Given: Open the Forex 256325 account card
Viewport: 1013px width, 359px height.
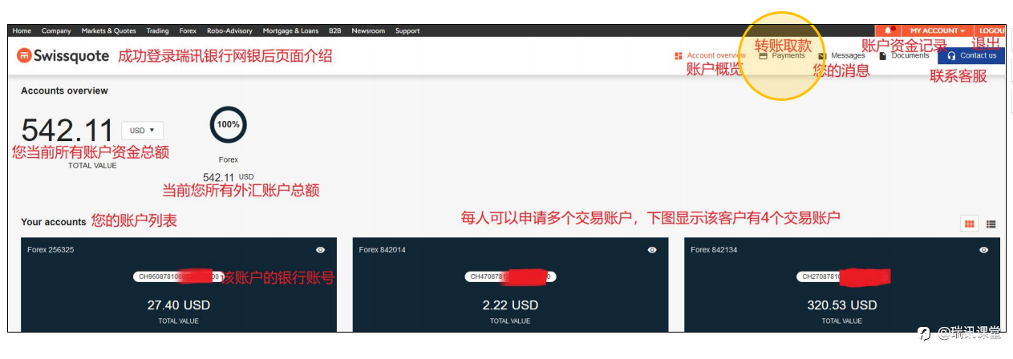Looking at the screenshot, I should 177,284.
